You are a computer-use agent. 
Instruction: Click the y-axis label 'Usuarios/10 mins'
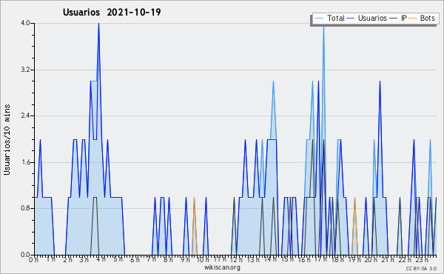pyautogui.click(x=7, y=139)
